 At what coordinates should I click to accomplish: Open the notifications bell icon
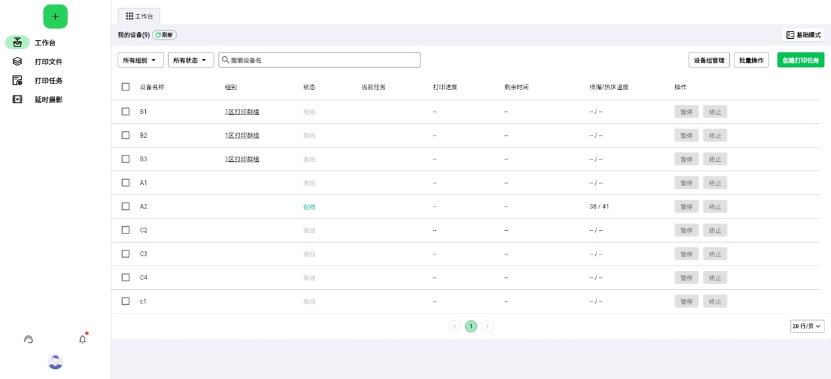[83, 340]
